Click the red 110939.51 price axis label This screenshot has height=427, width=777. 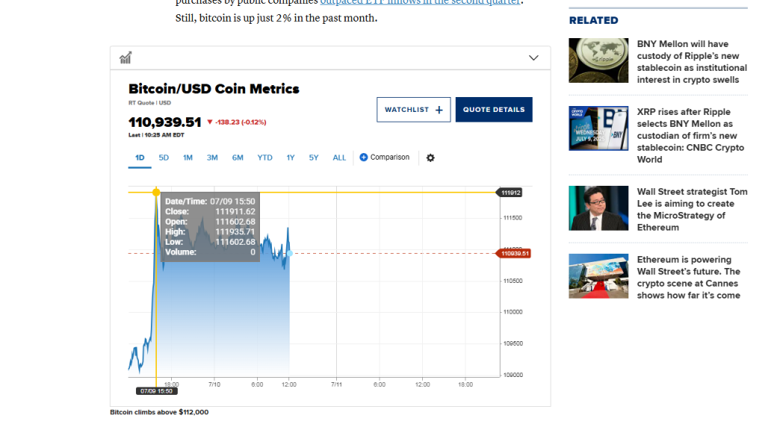click(x=513, y=253)
